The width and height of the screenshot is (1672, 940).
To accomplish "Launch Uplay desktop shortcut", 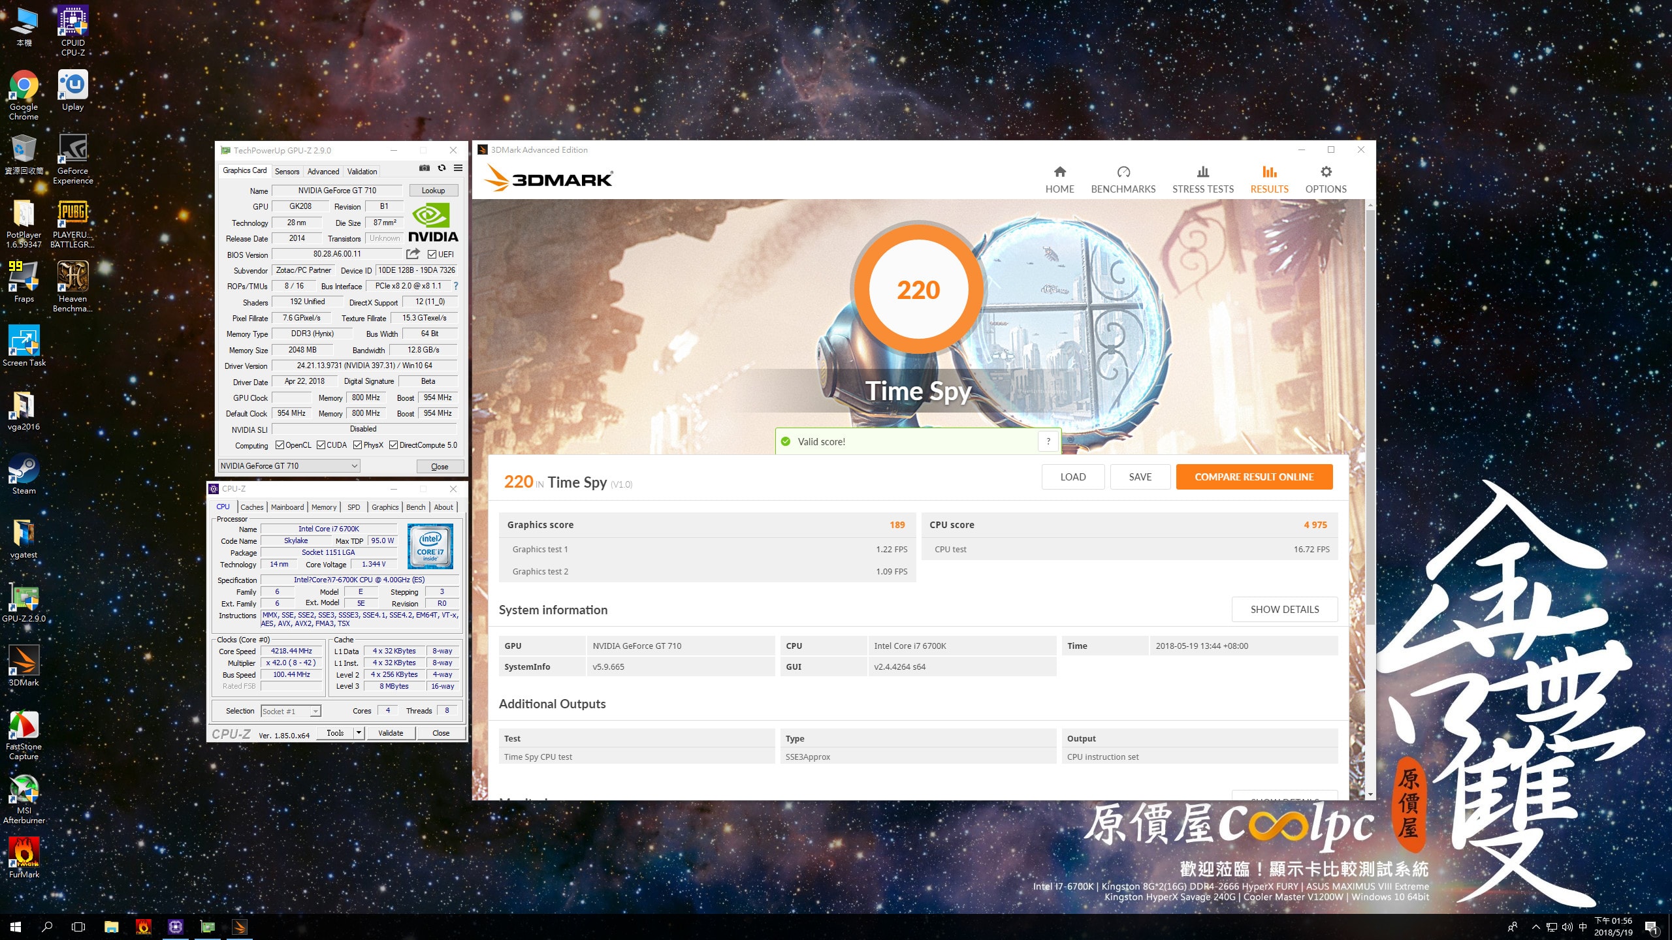I will (72, 91).
